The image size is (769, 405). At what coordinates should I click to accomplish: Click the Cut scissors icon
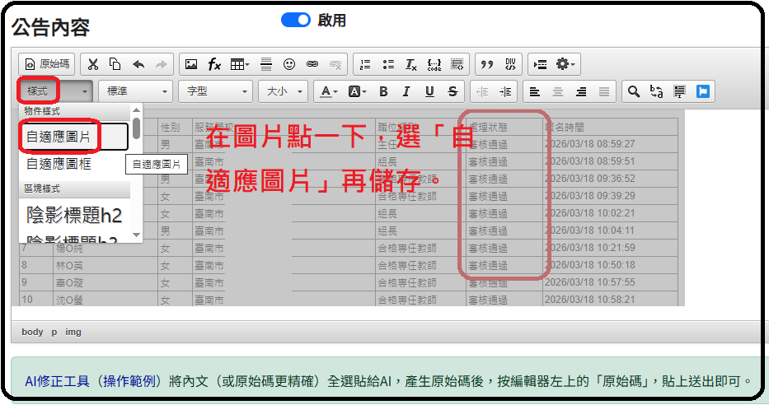[93, 64]
